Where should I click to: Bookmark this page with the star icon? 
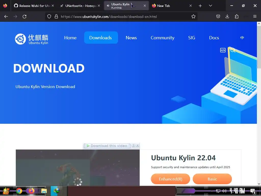coord(193,17)
